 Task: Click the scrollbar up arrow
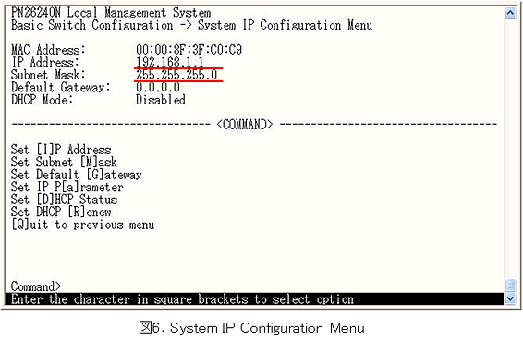(x=510, y=13)
